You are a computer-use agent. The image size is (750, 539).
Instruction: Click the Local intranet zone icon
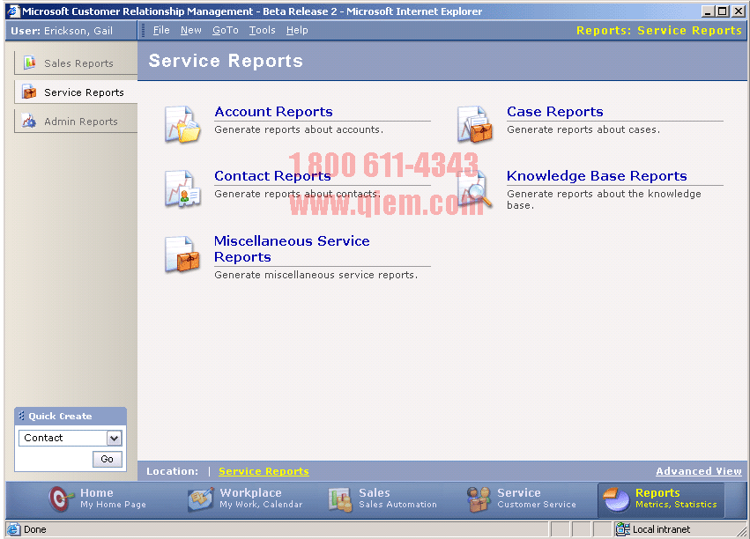622,529
